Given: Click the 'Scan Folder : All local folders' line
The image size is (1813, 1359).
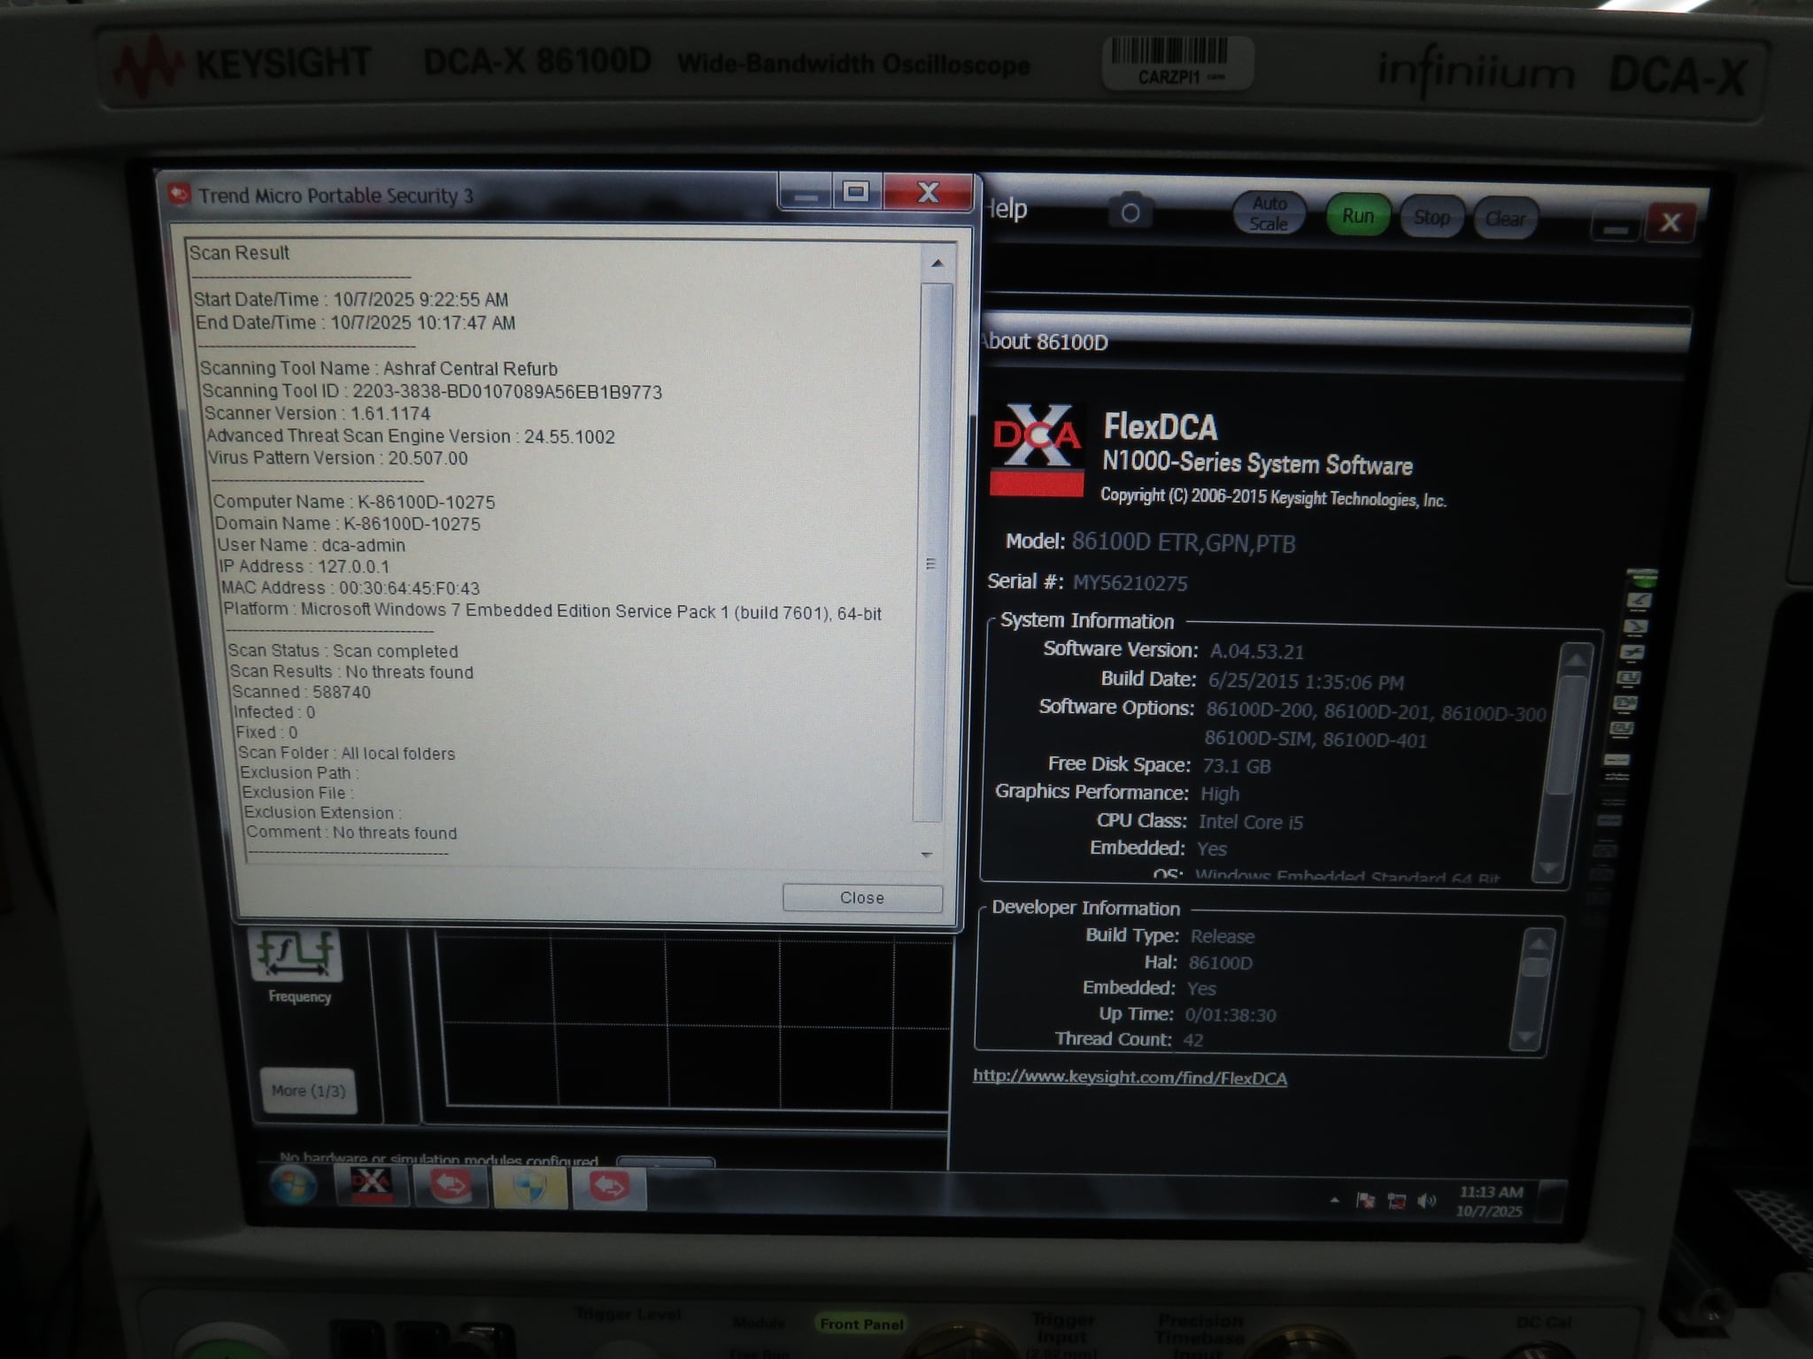Looking at the screenshot, I should (346, 753).
